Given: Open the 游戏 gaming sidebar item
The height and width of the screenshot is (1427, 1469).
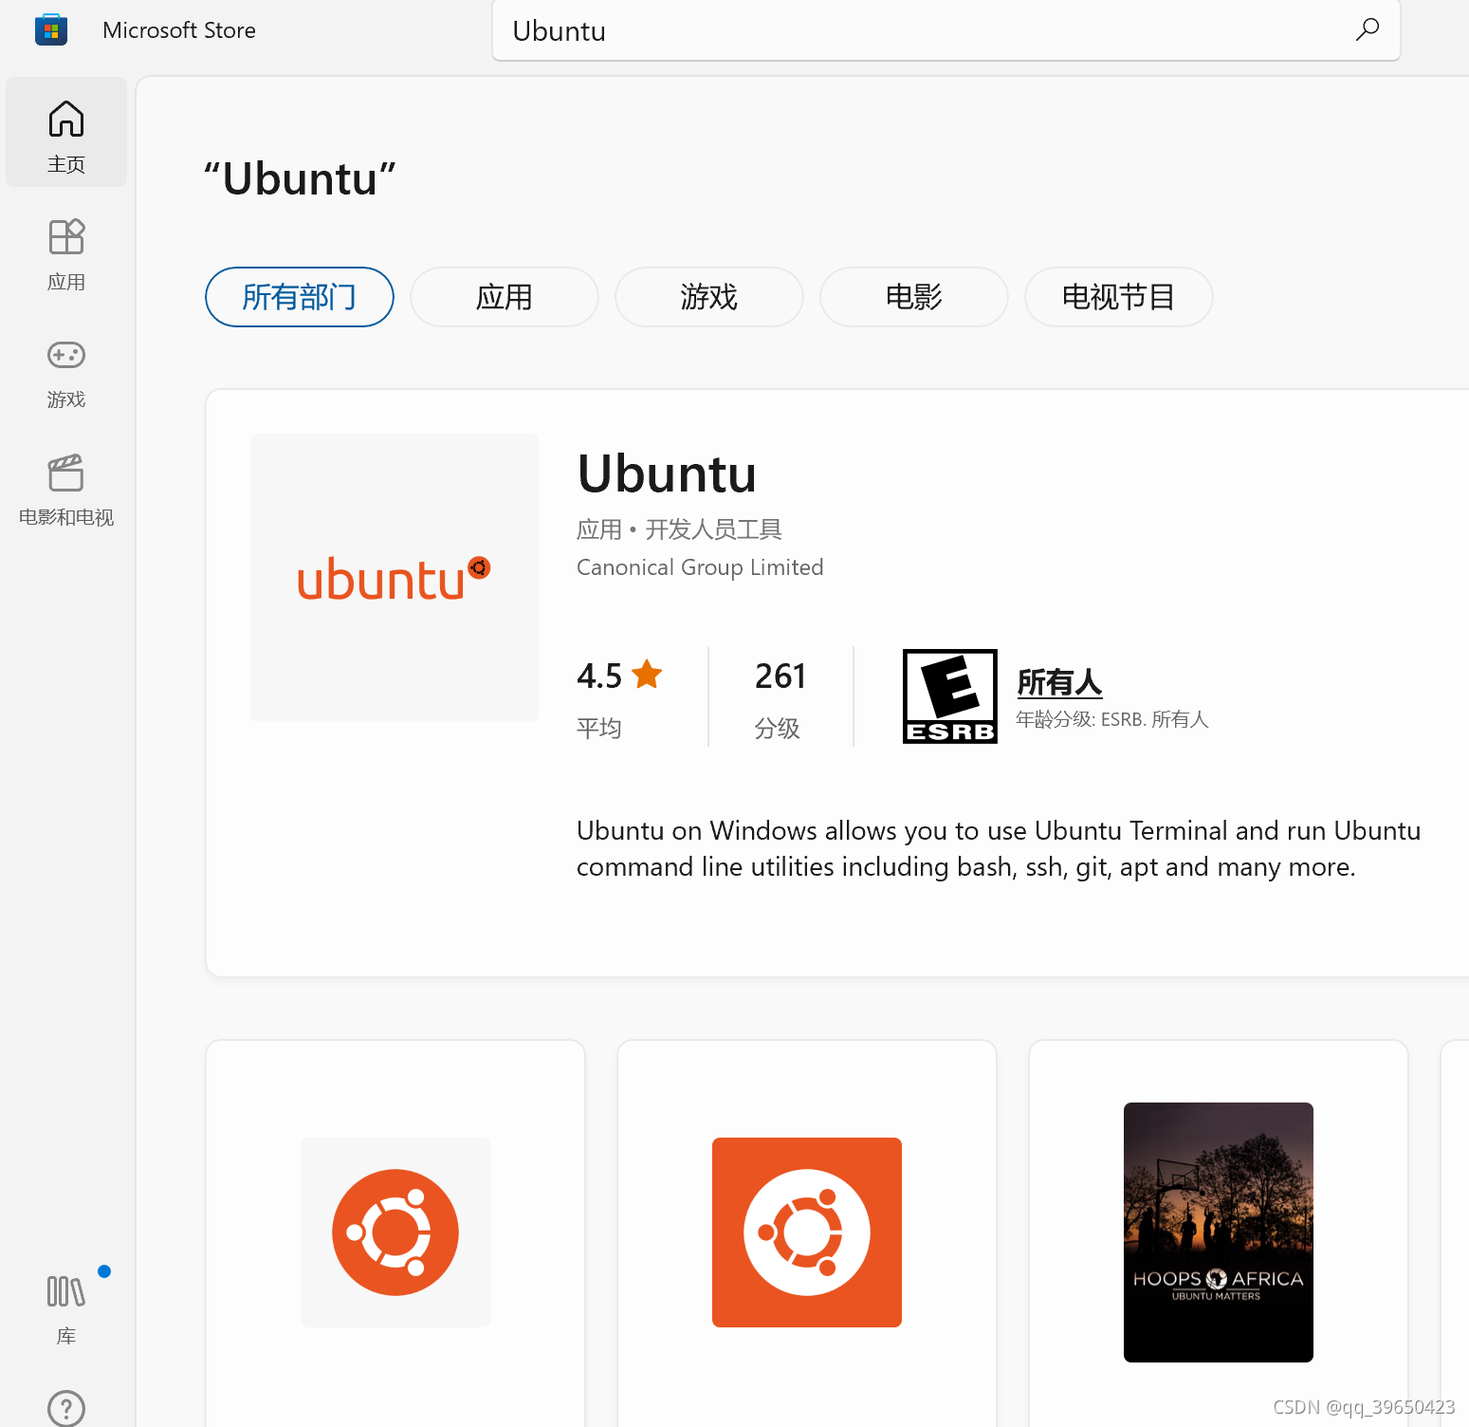Looking at the screenshot, I should pos(66,373).
